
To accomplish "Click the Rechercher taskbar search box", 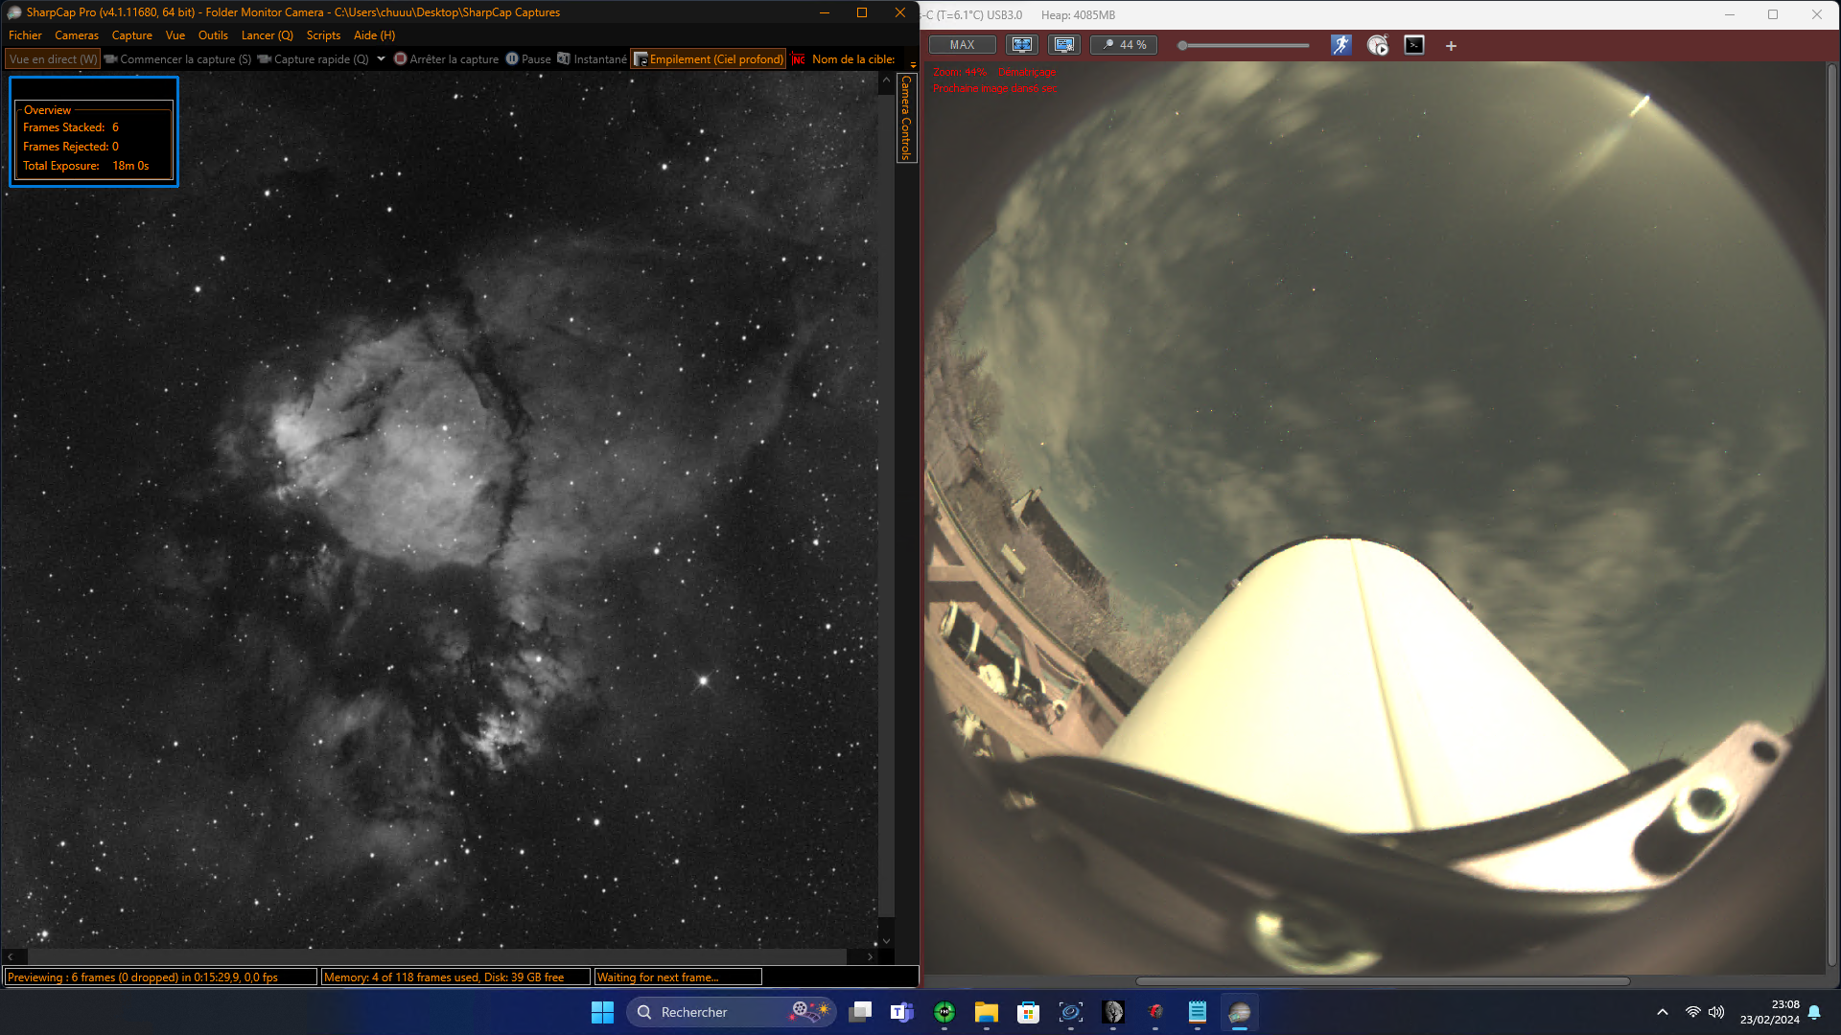I will (732, 1012).
